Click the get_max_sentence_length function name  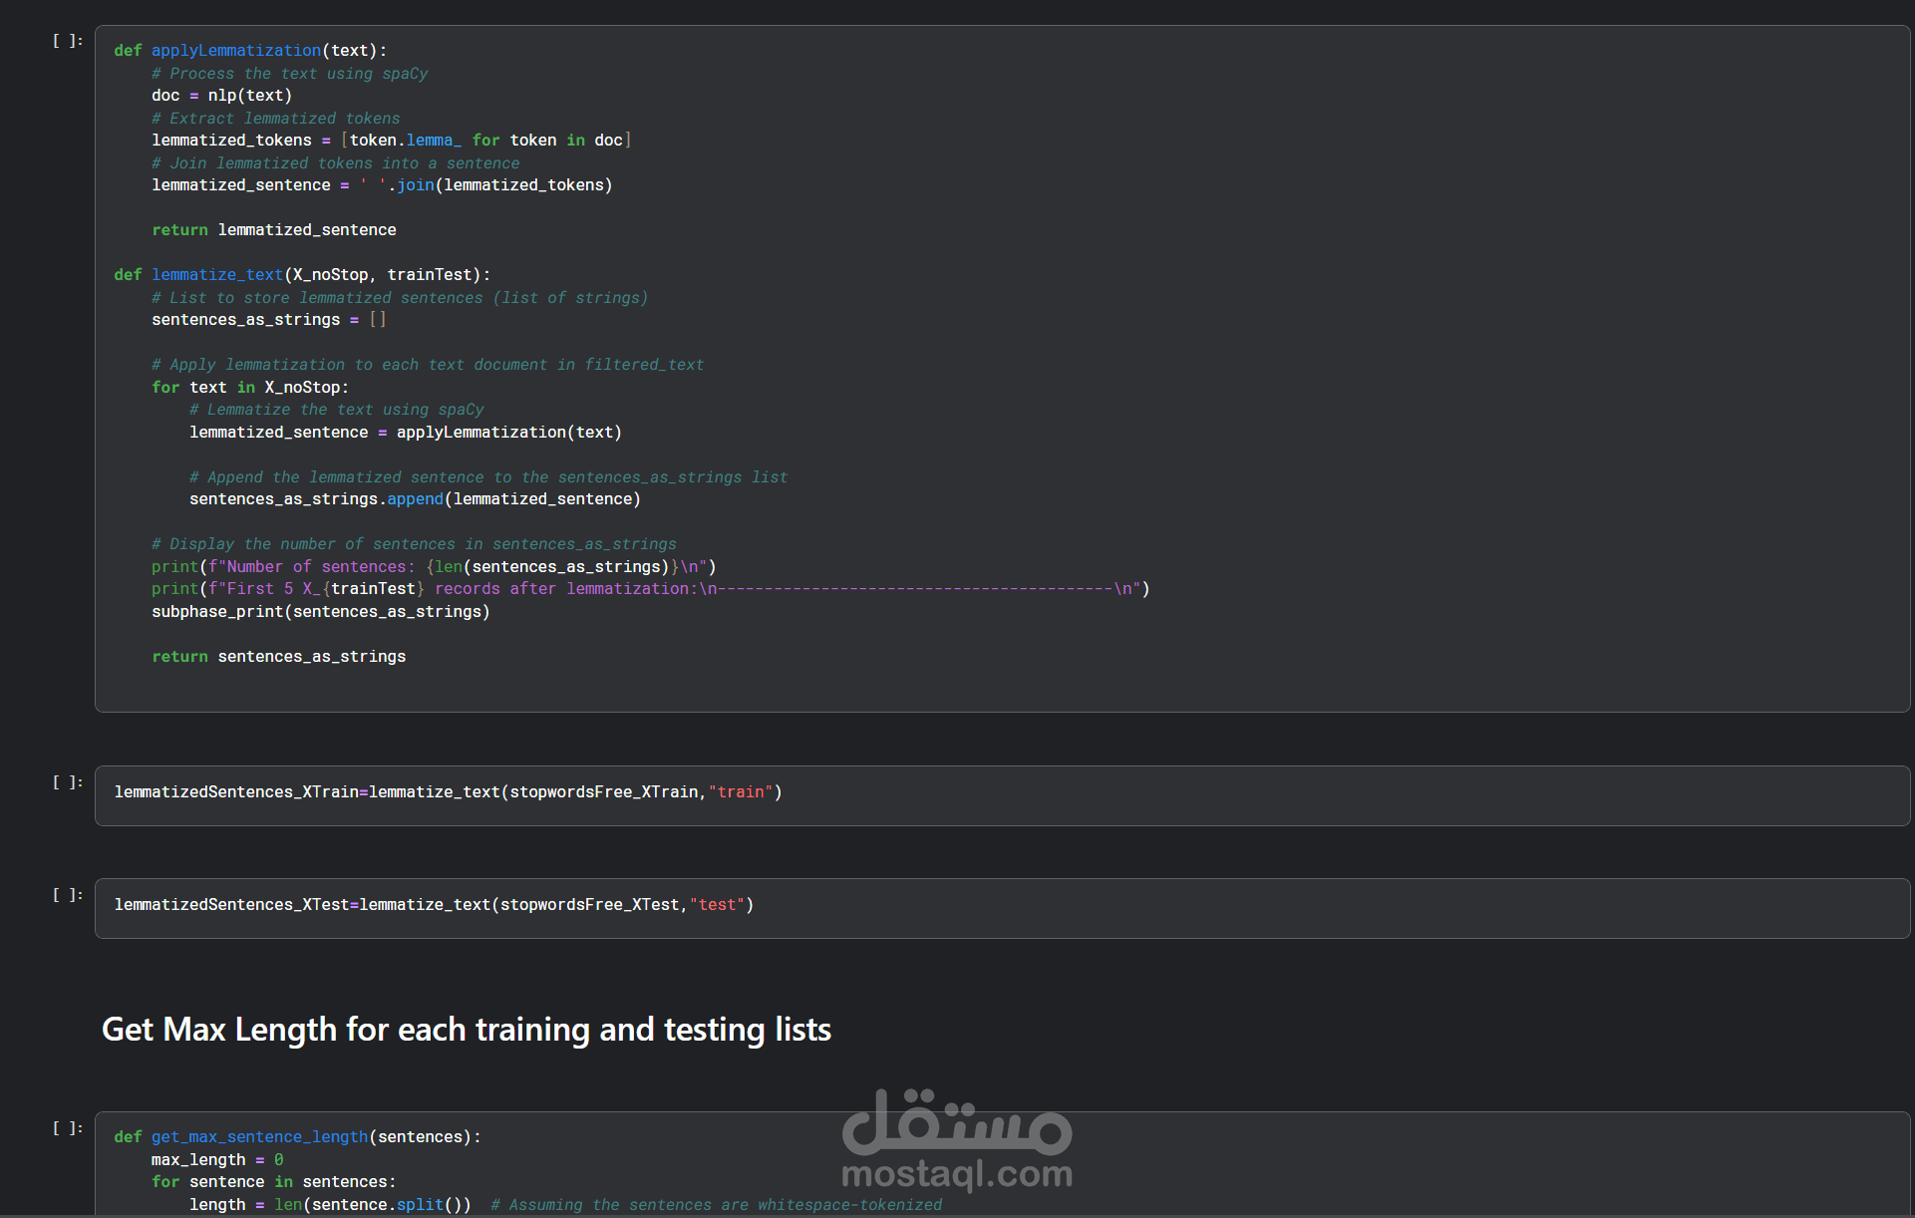coord(259,1137)
